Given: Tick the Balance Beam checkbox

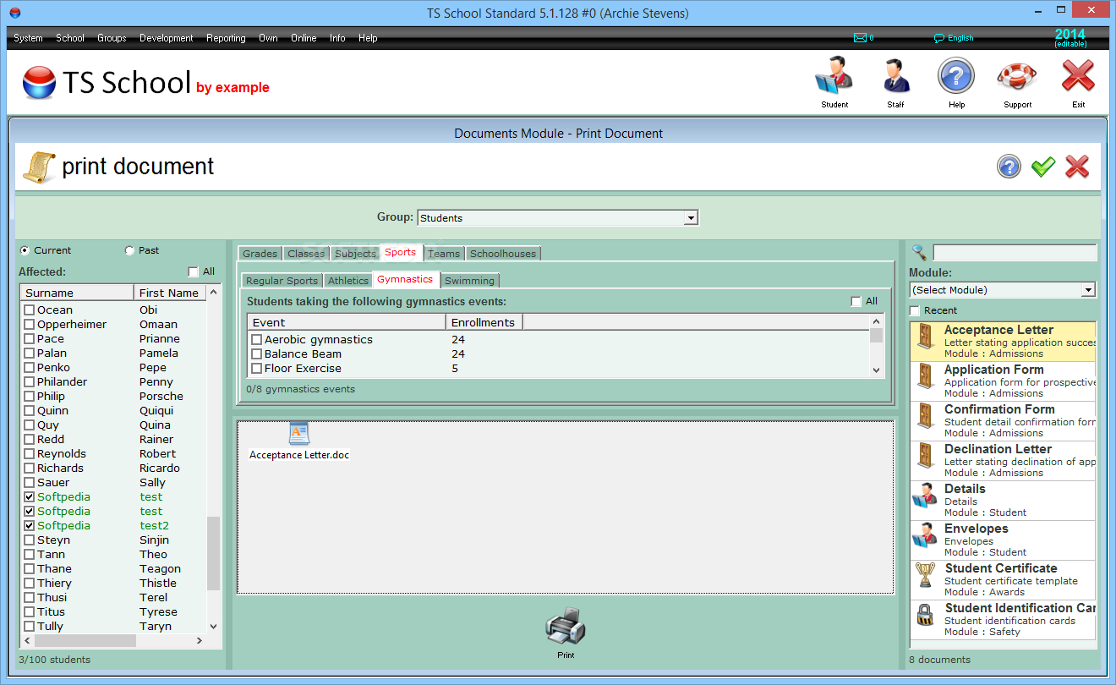Looking at the screenshot, I should 257,354.
